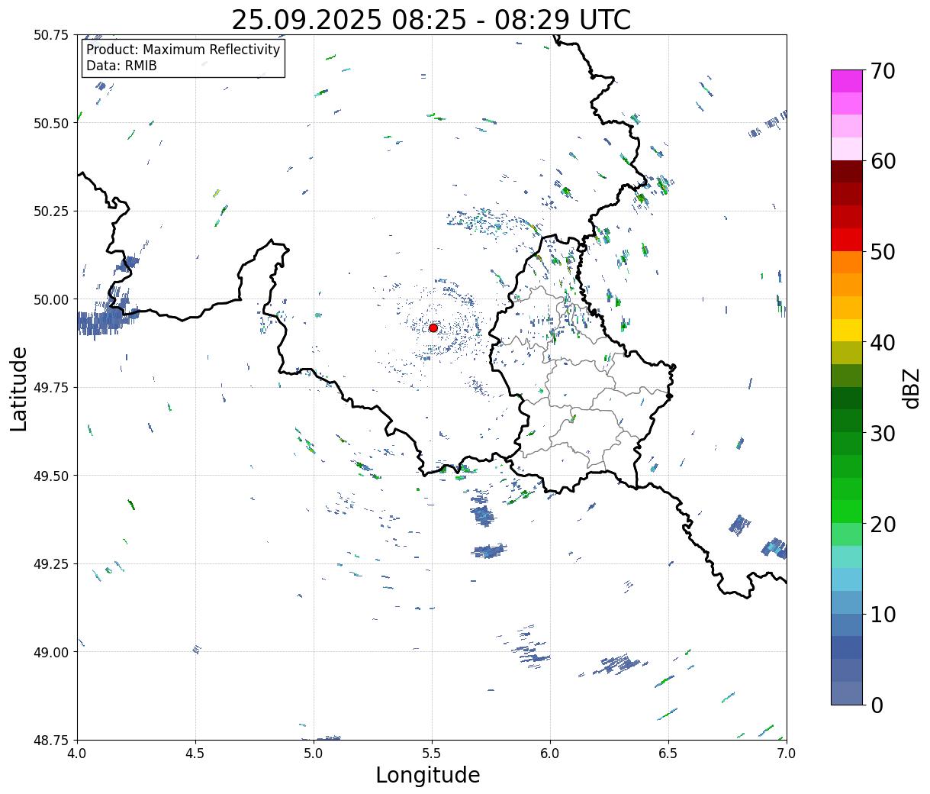Viewport: 930px width, 794px height.
Task: Click the colorbar tick label 30
Action: click(x=883, y=433)
